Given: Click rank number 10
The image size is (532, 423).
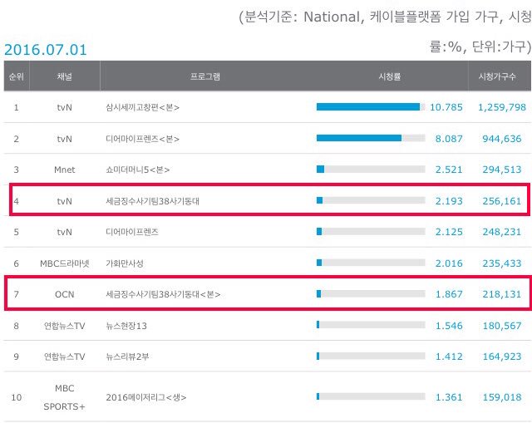Looking at the screenshot, I should tap(17, 397).
